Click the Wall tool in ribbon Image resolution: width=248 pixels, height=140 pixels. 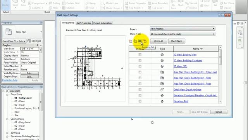coord(15,4)
